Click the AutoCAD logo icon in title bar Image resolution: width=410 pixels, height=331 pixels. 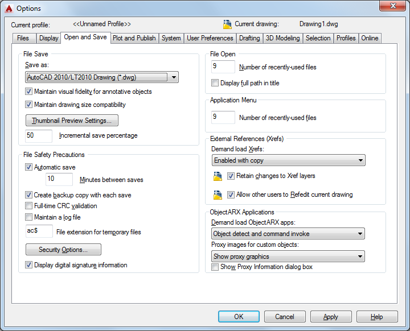(9, 9)
